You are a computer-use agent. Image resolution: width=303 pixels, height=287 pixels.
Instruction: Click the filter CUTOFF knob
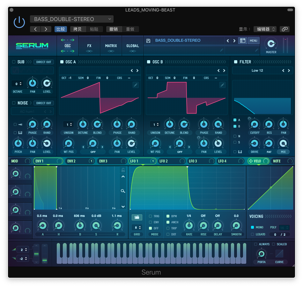click(255, 124)
